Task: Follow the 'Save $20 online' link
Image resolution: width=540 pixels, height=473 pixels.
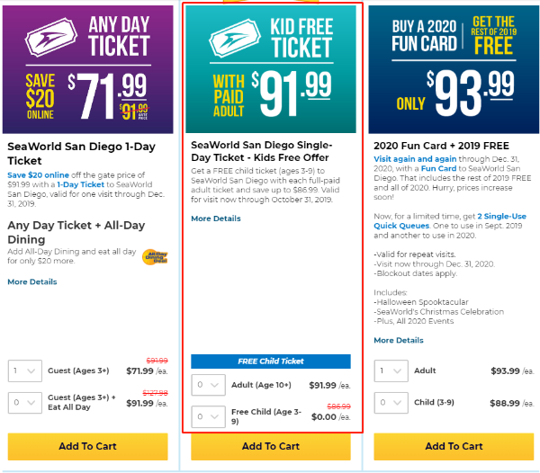Action: 38,175
